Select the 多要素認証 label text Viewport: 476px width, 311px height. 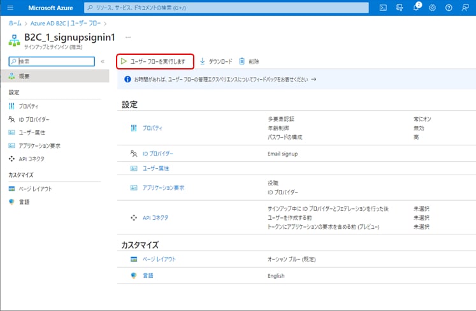point(281,119)
